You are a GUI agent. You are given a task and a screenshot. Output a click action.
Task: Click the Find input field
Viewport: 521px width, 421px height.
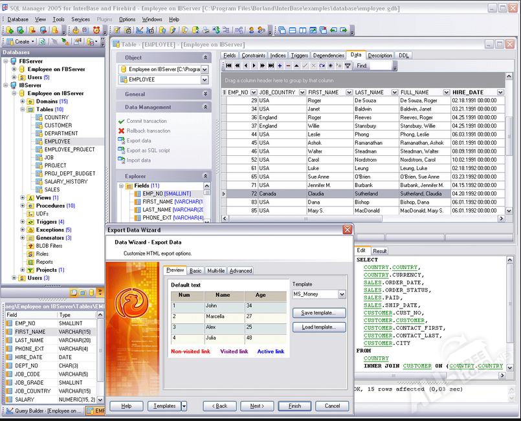[380, 66]
